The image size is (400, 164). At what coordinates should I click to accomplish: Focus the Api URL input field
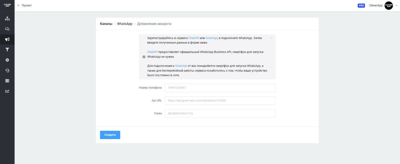[220, 101]
